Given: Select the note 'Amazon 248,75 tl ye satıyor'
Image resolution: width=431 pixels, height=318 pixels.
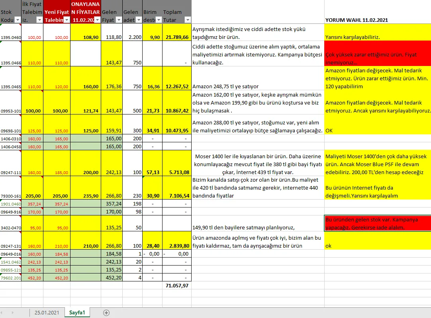Looking at the screenshot, I should point(258,78).
